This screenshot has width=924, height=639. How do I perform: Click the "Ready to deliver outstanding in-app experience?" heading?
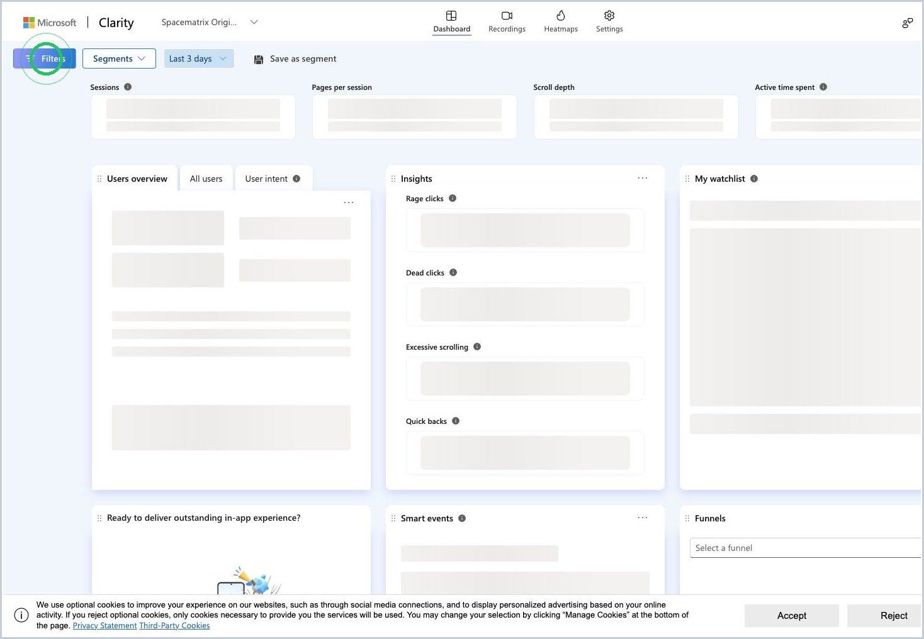point(204,518)
